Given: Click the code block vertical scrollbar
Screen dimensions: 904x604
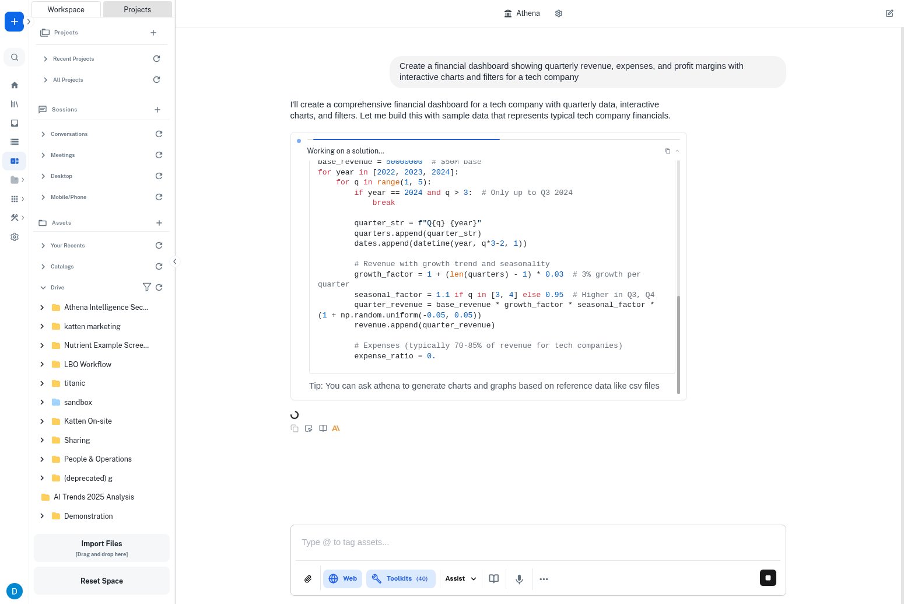Looking at the screenshot, I should pyautogui.click(x=678, y=344).
